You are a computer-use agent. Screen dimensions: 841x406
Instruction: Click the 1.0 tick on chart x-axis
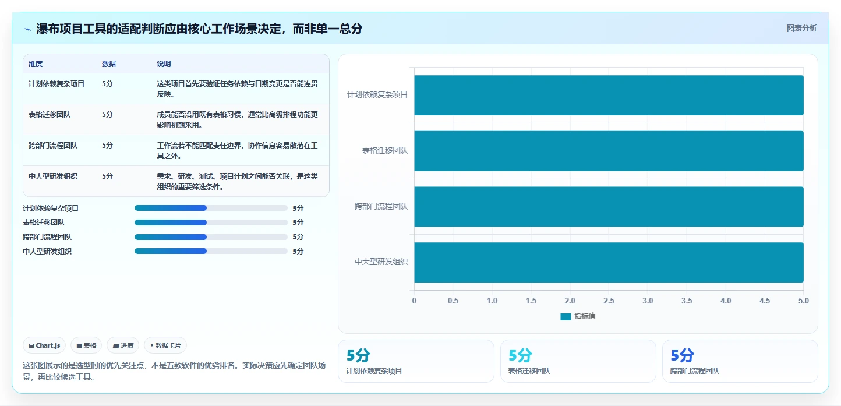[x=492, y=301]
